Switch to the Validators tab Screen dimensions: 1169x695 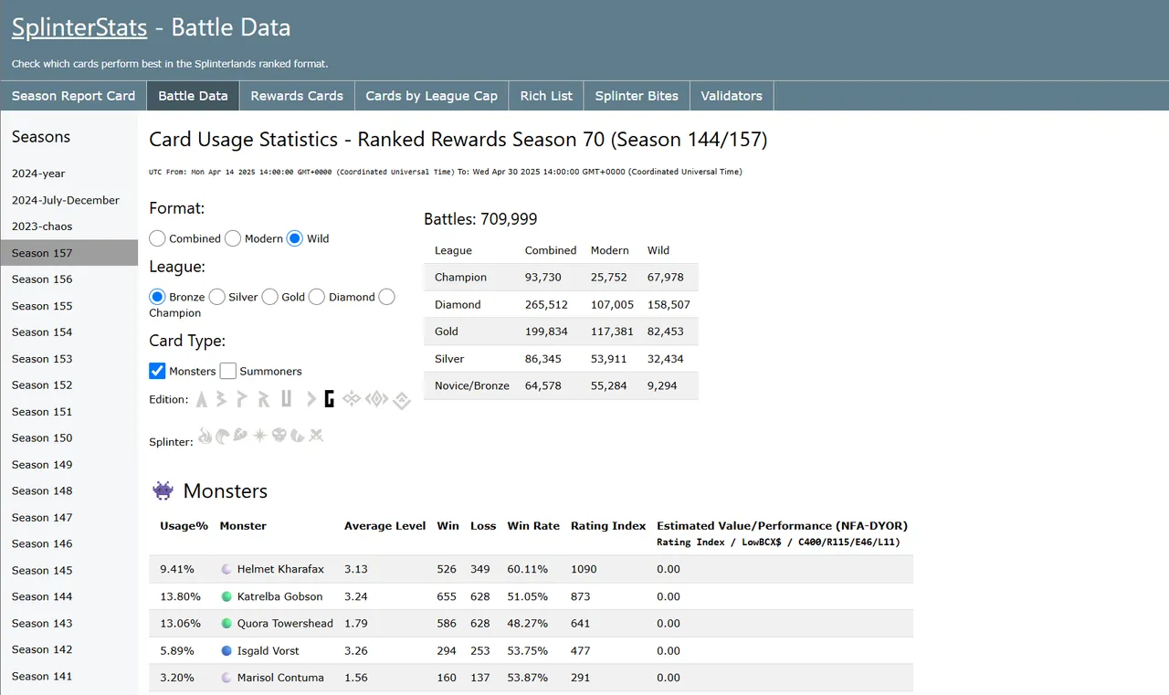pos(732,96)
